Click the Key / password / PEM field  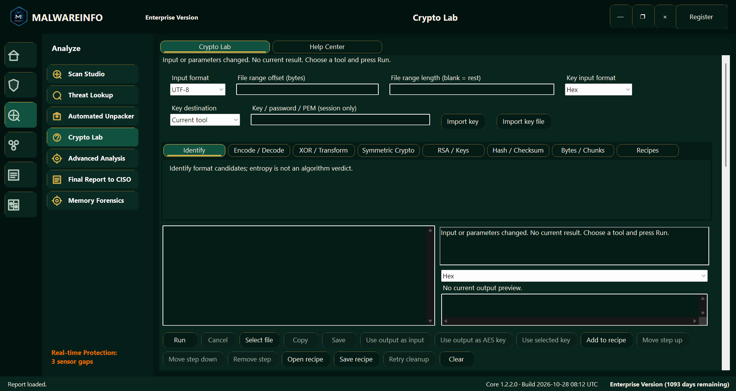(340, 120)
